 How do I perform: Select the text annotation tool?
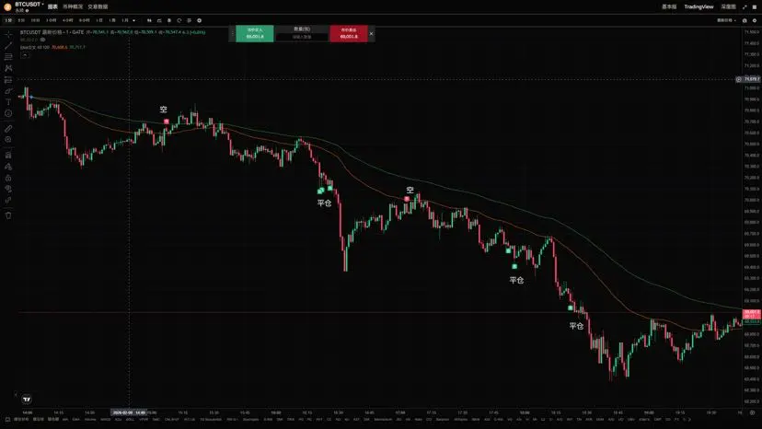[x=8, y=102]
